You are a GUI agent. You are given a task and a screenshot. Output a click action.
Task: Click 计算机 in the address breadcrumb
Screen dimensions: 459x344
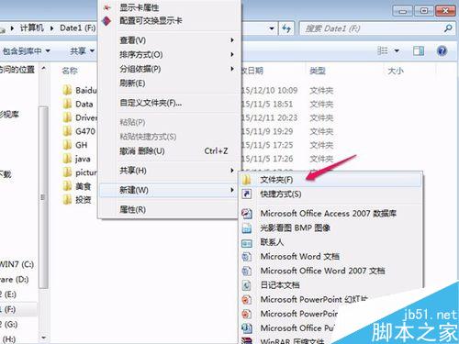pyautogui.click(x=32, y=28)
